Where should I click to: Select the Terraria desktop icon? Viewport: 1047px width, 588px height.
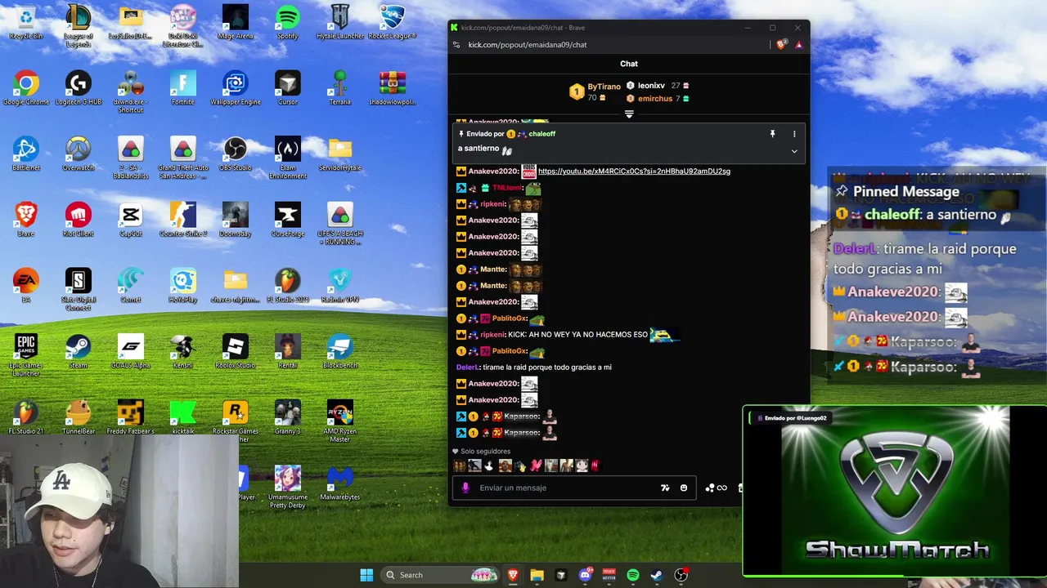point(339,88)
